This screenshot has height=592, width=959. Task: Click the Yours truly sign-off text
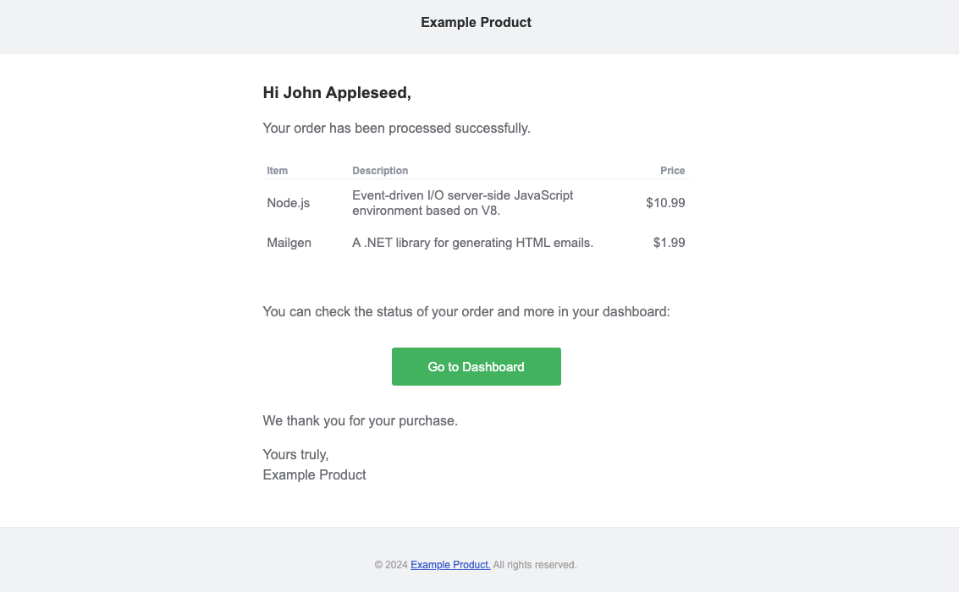[295, 455]
